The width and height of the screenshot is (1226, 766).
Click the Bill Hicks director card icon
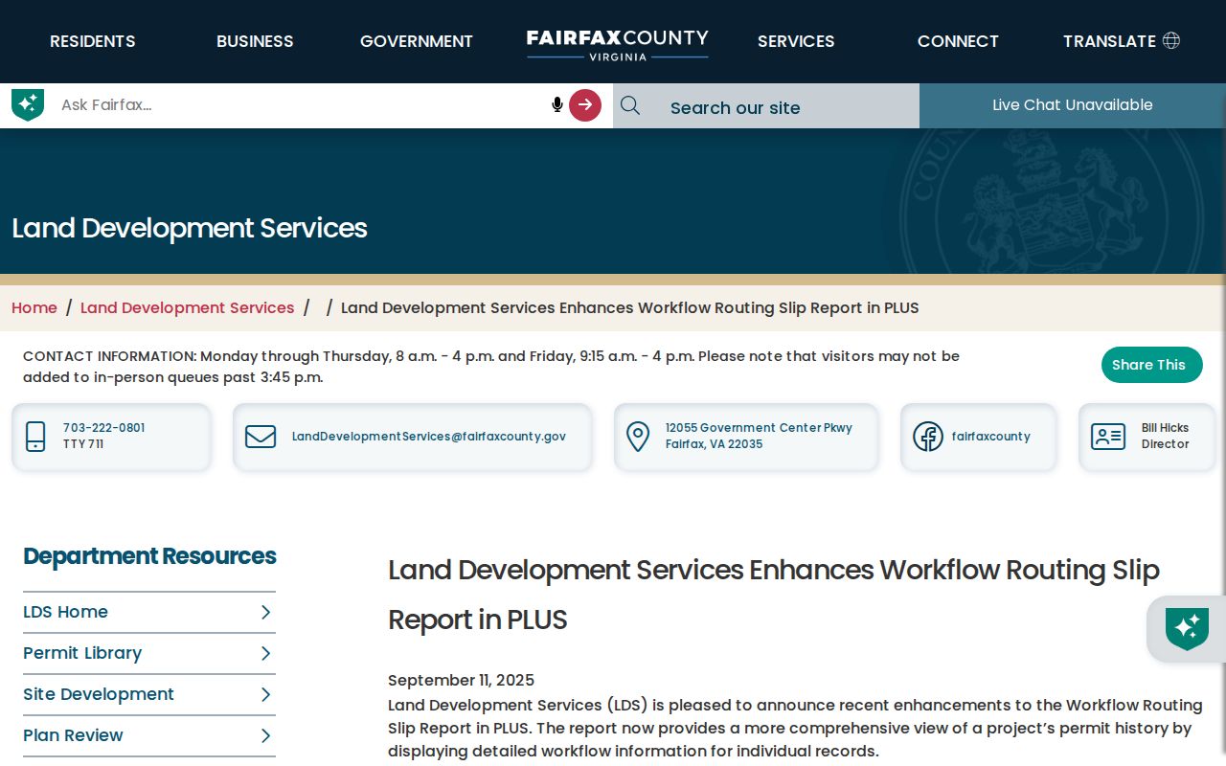(1108, 437)
